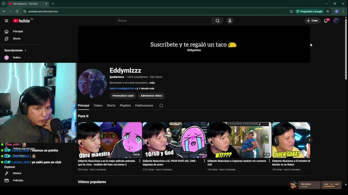Open Chrome profile icon
Viewport: 348px width, 195px height.
tap(337, 11)
